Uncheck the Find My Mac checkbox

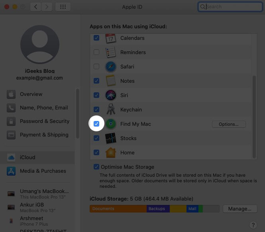point(96,124)
